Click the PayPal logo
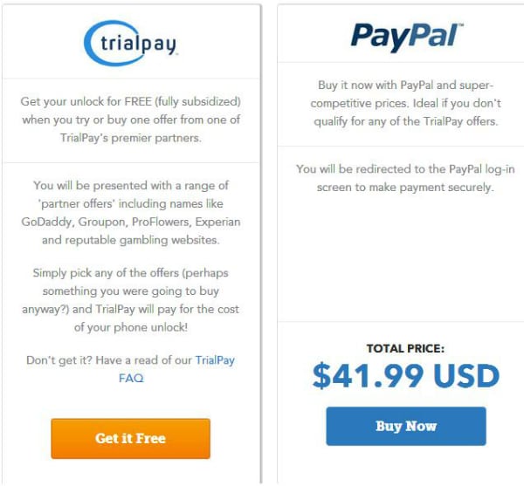Screen dimensions: 524x486 (x=407, y=38)
